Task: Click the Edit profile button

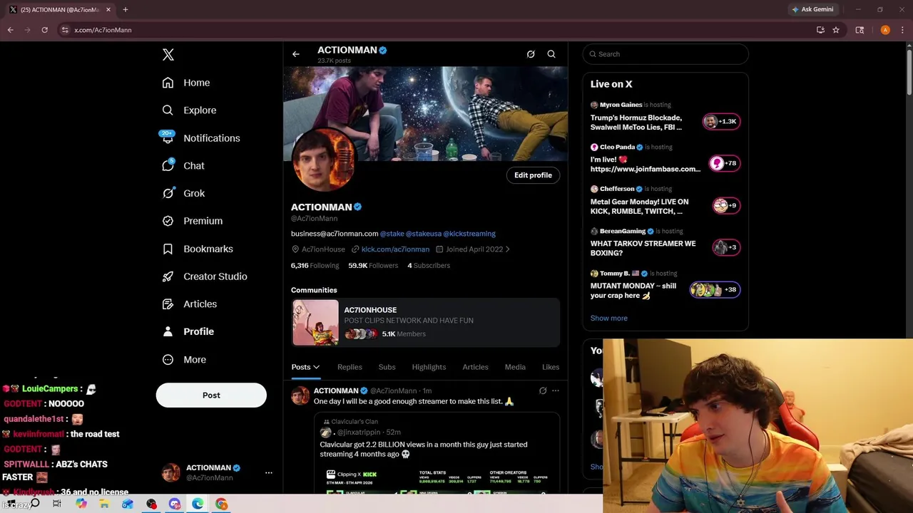Action: (x=533, y=175)
